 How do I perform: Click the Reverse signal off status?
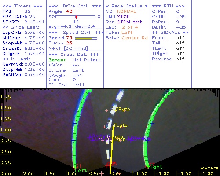tap(180, 59)
